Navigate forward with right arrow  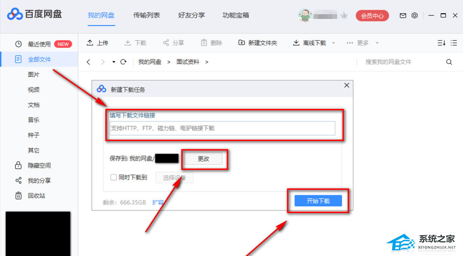[x=103, y=62]
